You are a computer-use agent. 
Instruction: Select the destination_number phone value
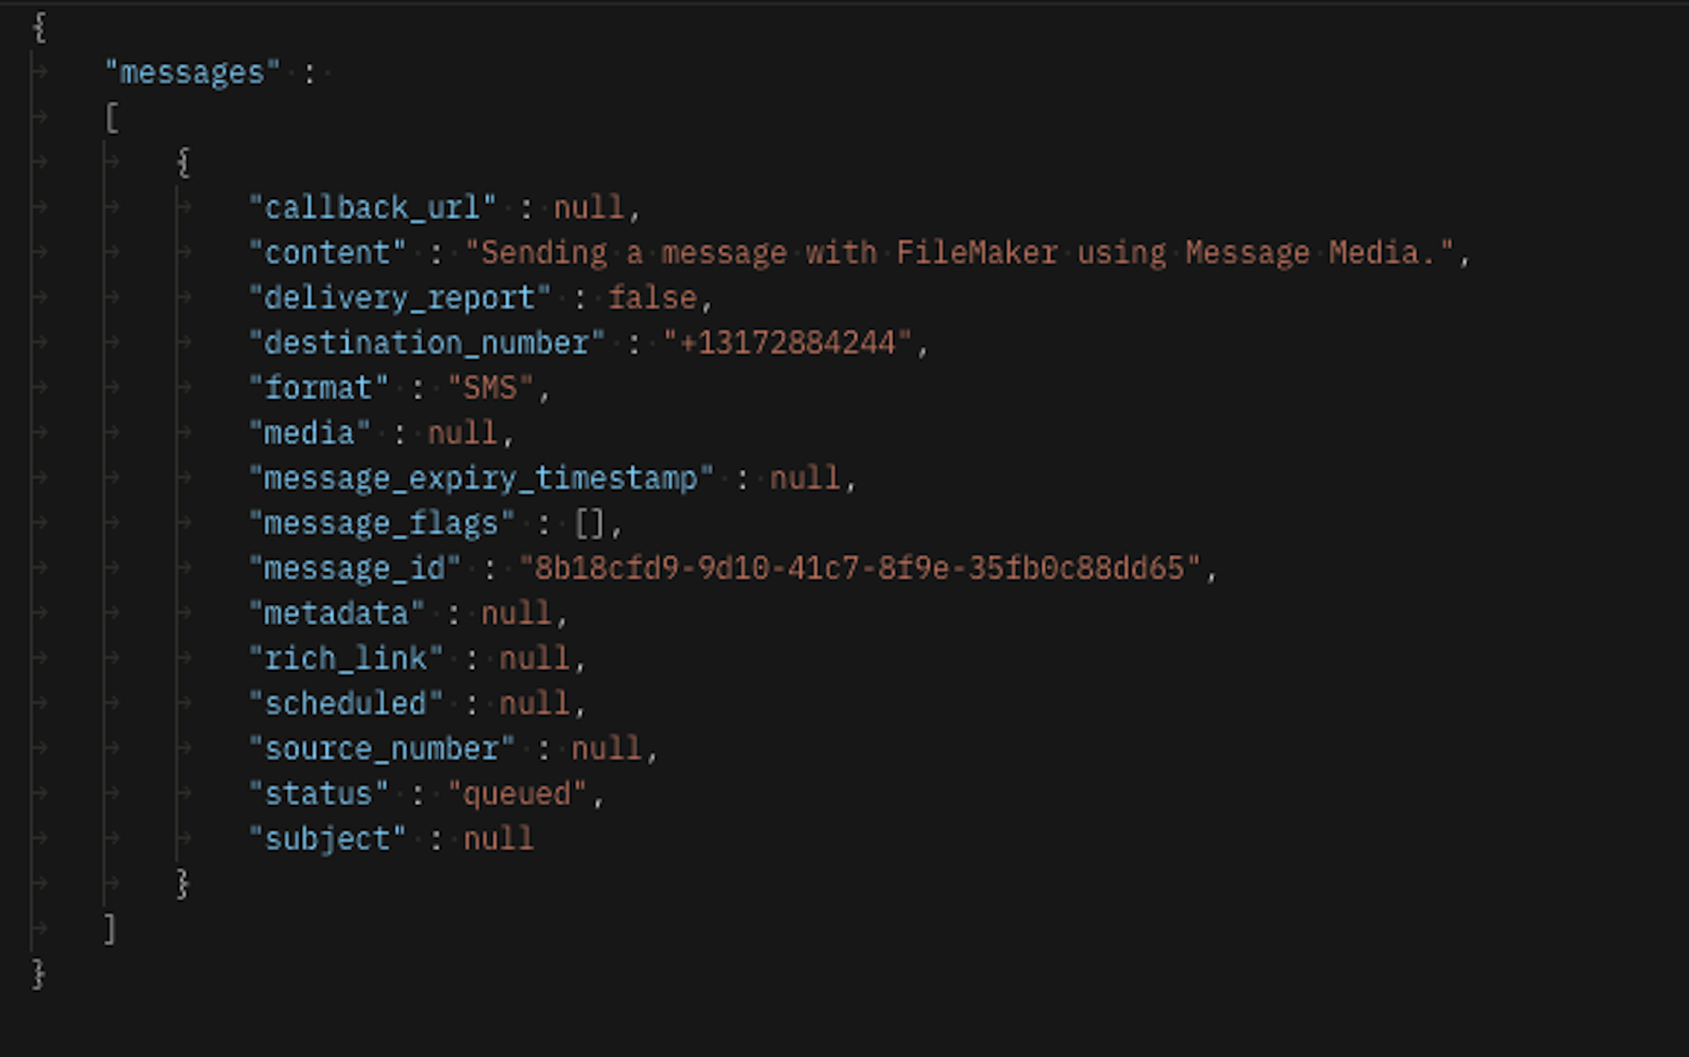click(x=787, y=344)
